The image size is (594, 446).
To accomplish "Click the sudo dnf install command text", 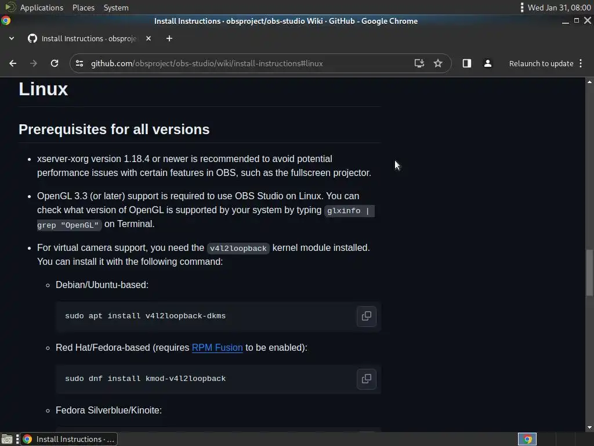I will 146,379.
